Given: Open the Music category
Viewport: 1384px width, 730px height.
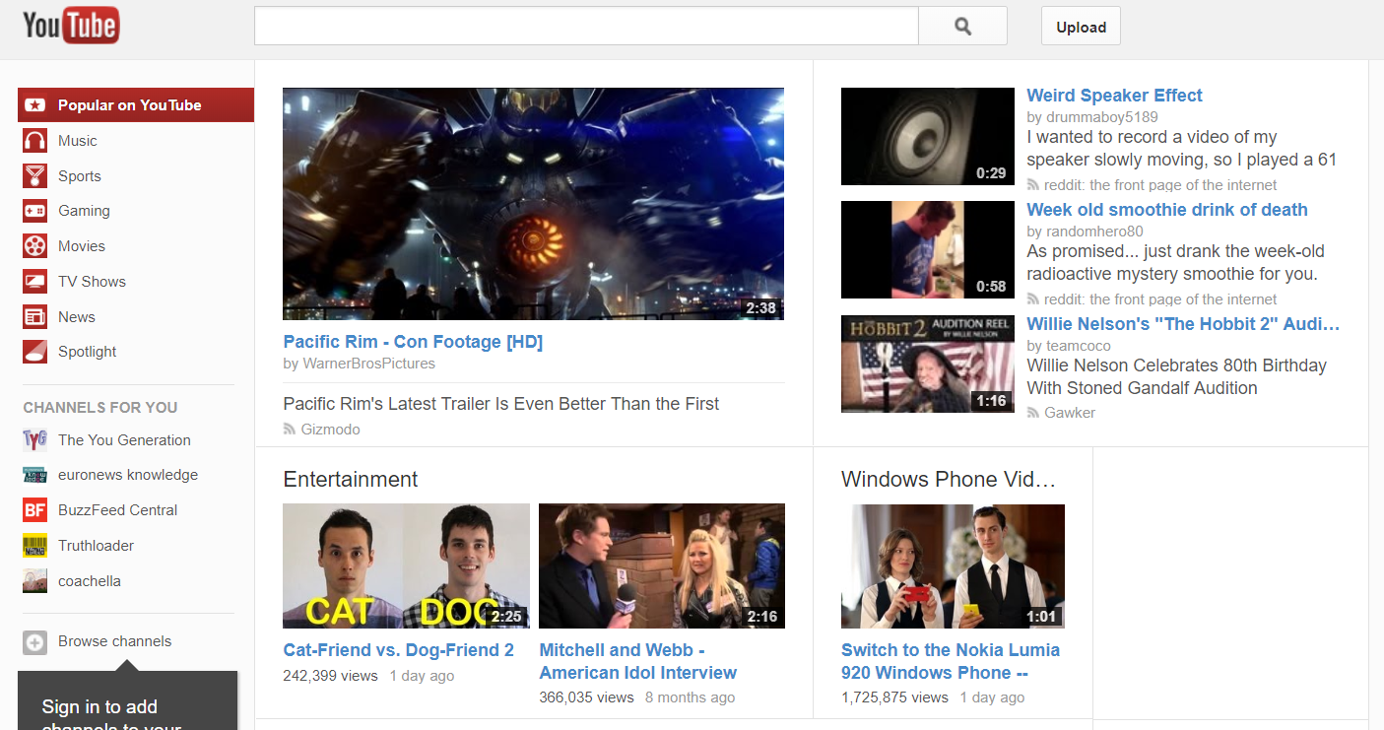Looking at the screenshot, I should point(78,141).
